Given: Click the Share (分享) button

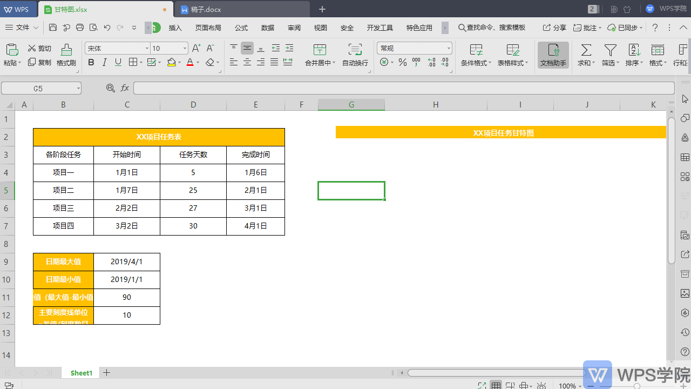Looking at the screenshot, I should (555, 28).
